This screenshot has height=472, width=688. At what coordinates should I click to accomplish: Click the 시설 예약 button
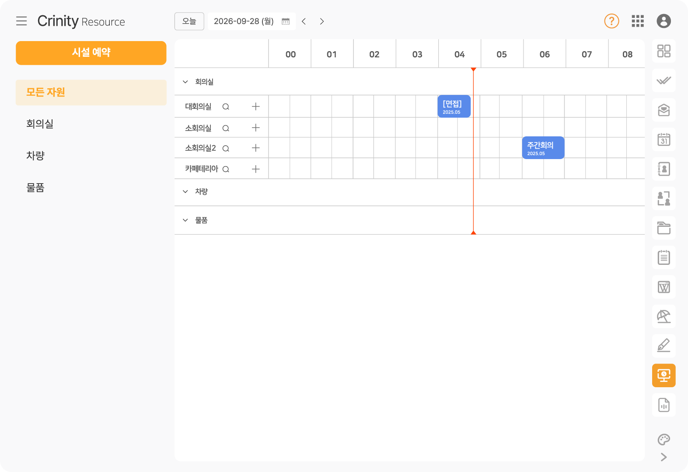point(91,53)
